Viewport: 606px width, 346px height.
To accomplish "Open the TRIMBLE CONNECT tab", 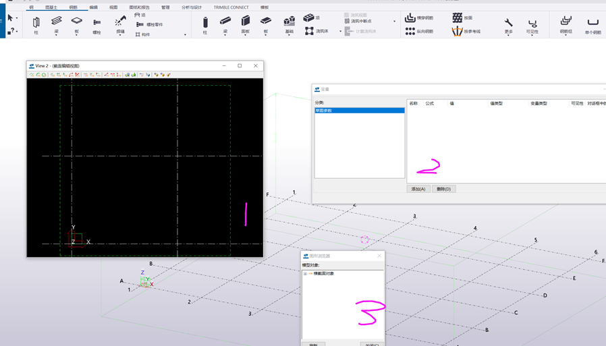I will click(x=231, y=7).
